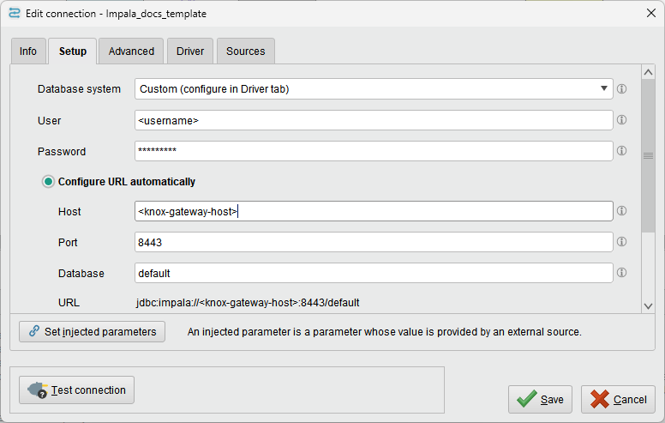Click into the Port input field

(x=374, y=243)
